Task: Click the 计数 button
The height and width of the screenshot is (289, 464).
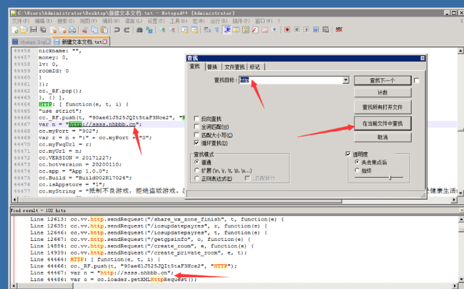Action: pyautogui.click(x=383, y=93)
